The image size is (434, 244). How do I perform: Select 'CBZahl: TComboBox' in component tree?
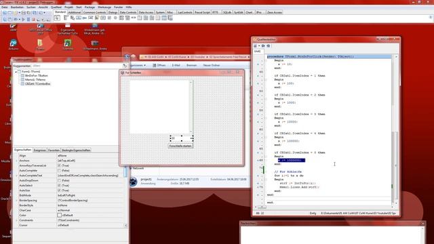click(x=38, y=84)
